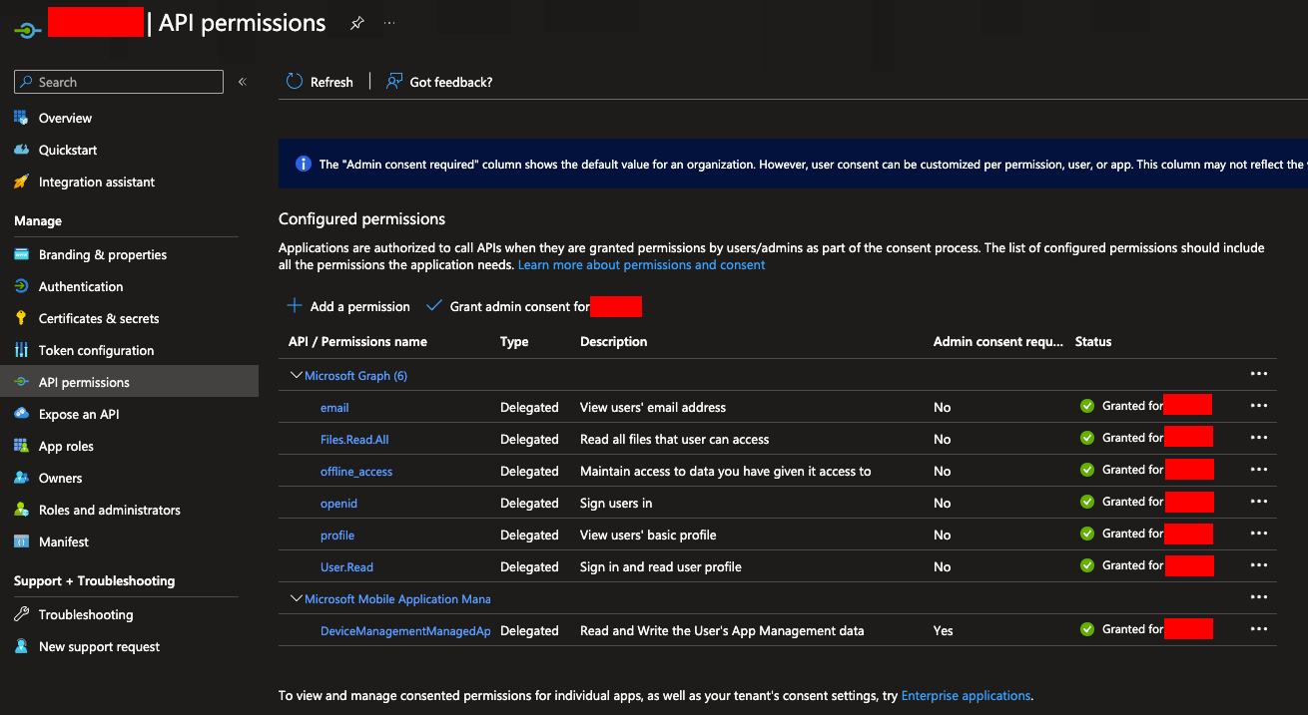Collapse the Microsoft Graph (6) group chevron

click(x=296, y=375)
